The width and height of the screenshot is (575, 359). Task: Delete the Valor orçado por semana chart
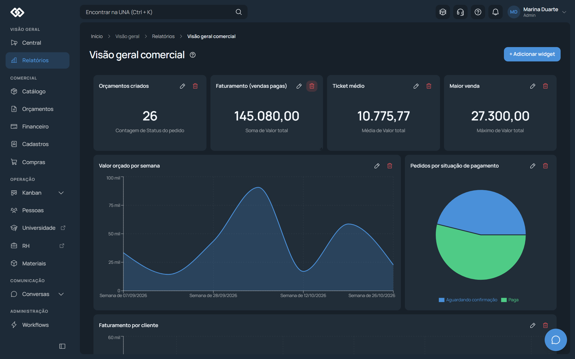click(x=390, y=166)
